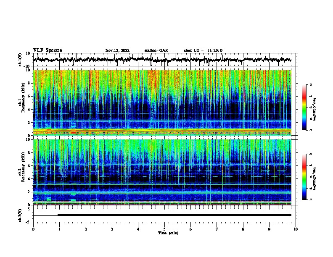Click the "start UT = 11:20: 0" text
This screenshot has width=333, height=257.
point(203,50)
